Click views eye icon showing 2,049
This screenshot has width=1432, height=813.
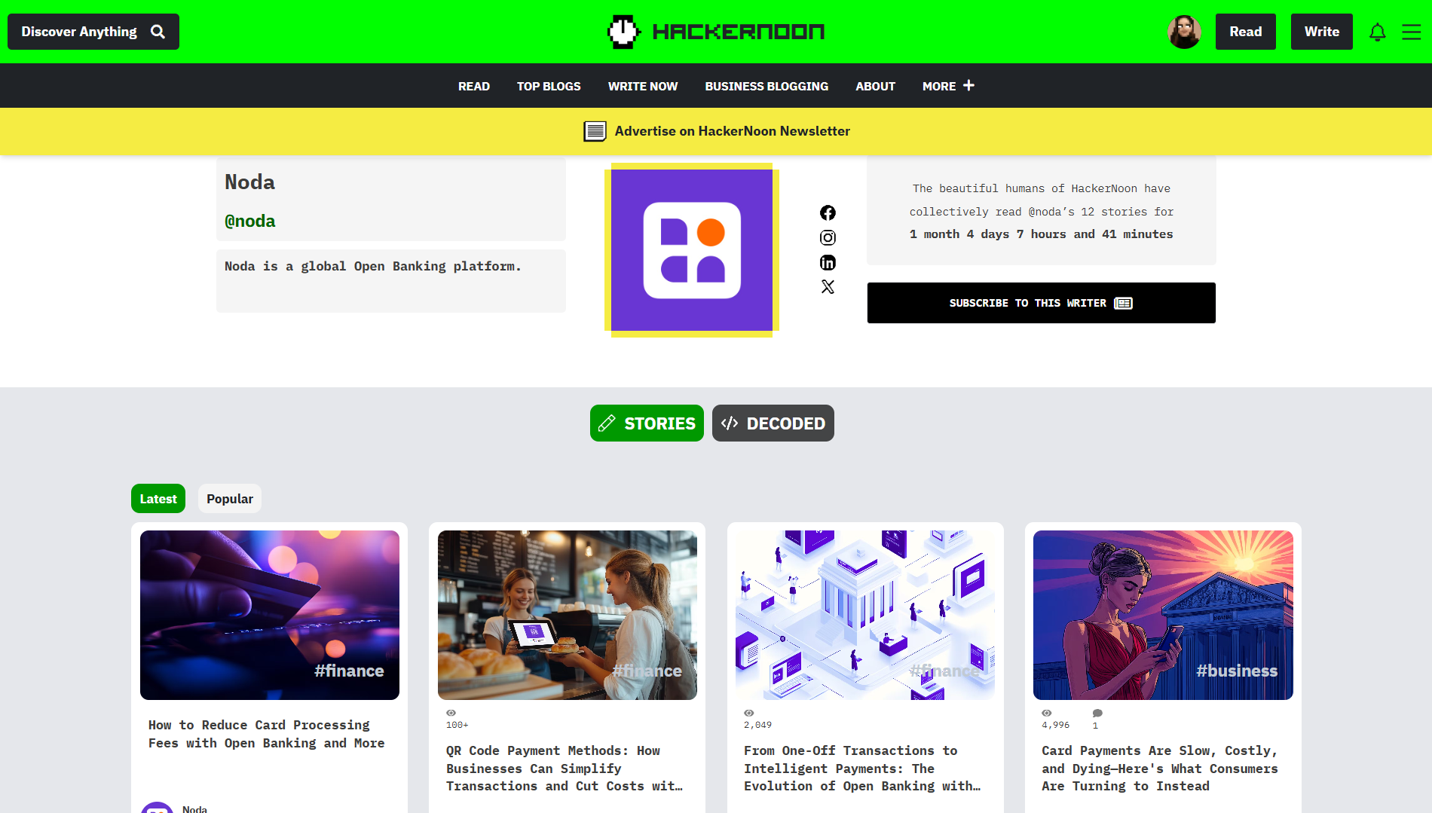point(748,713)
